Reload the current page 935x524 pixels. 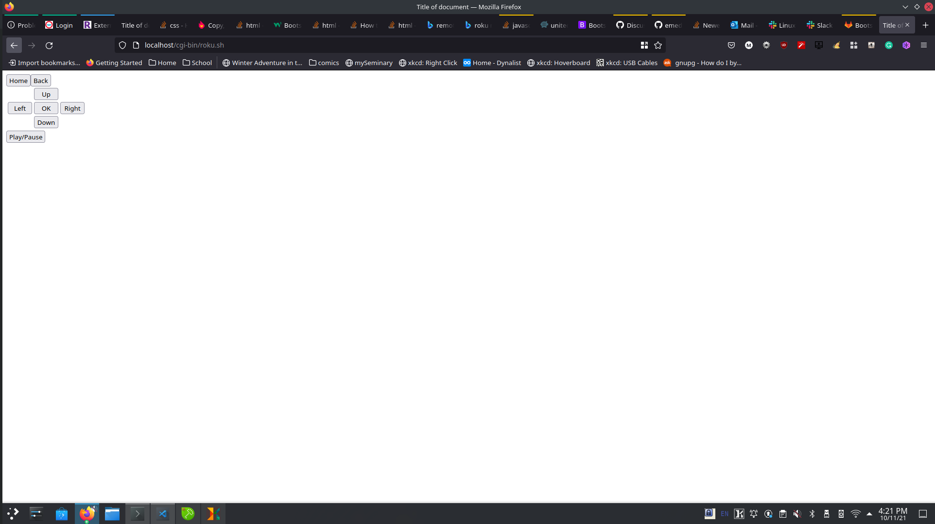[49, 45]
